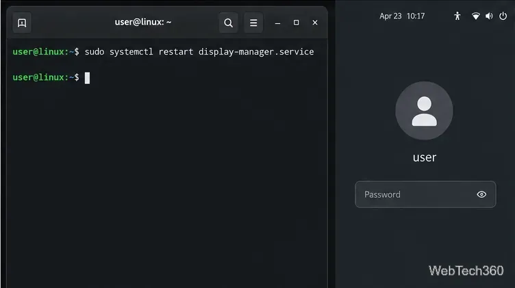515x288 pixels.
Task: Focus the Password input field
Action: pos(425,194)
